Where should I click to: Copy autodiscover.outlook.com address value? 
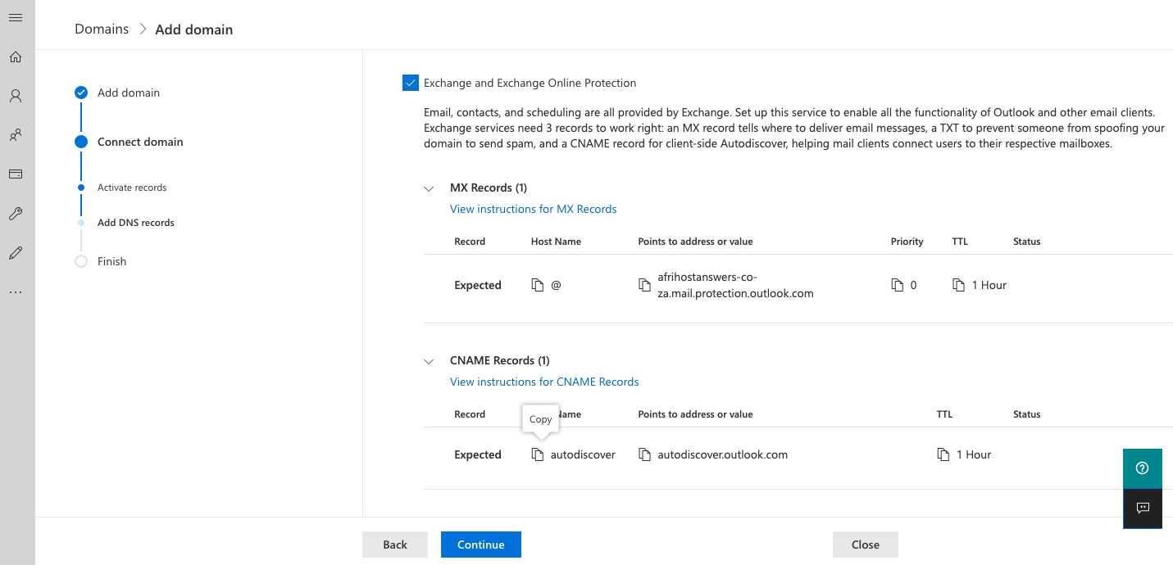pyautogui.click(x=645, y=454)
